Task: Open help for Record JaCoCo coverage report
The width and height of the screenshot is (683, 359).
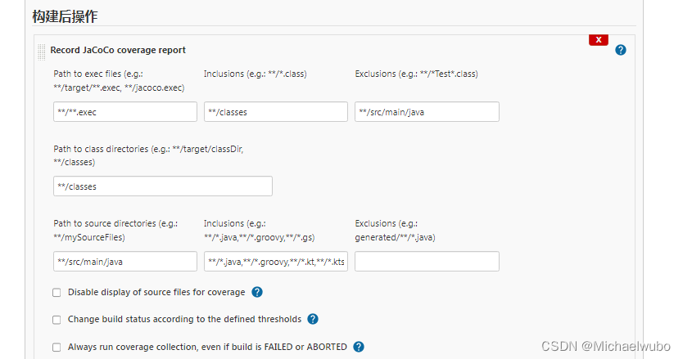Action: 620,50
